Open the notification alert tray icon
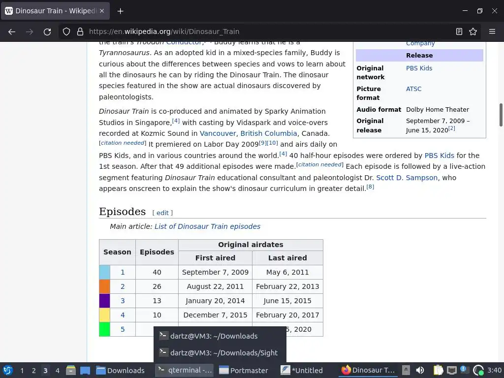The height and width of the screenshot is (378, 504). coord(465,370)
